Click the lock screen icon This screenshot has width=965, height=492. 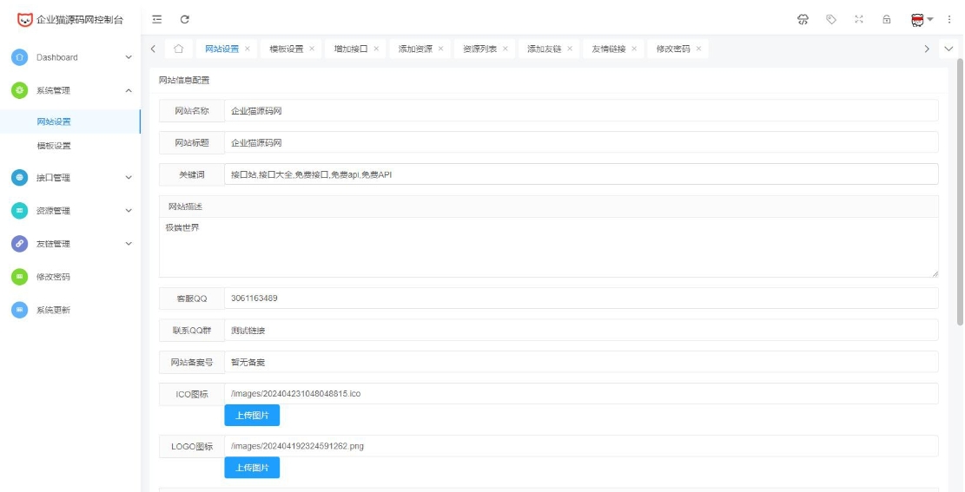[x=887, y=19]
